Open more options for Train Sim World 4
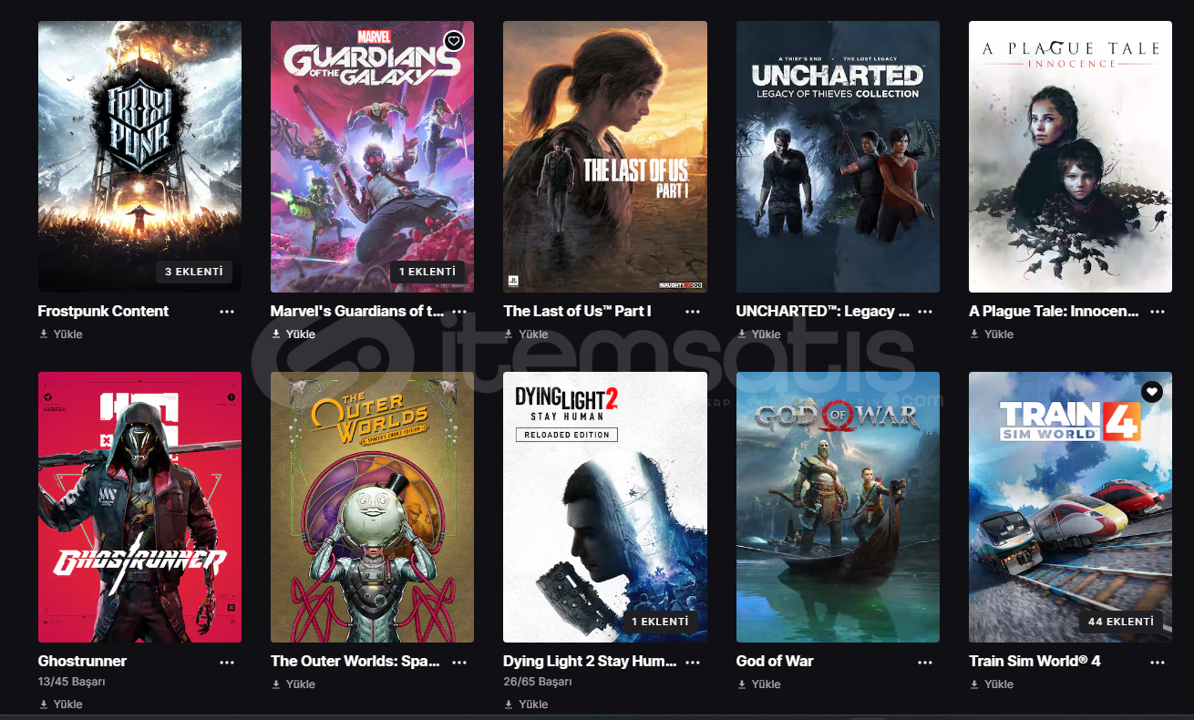1194x720 pixels. tap(1158, 663)
